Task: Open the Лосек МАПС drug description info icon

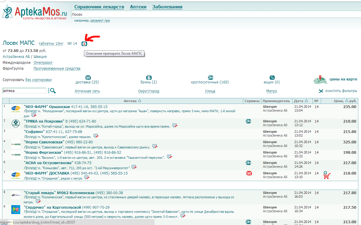Action: pyautogui.click(x=85, y=44)
